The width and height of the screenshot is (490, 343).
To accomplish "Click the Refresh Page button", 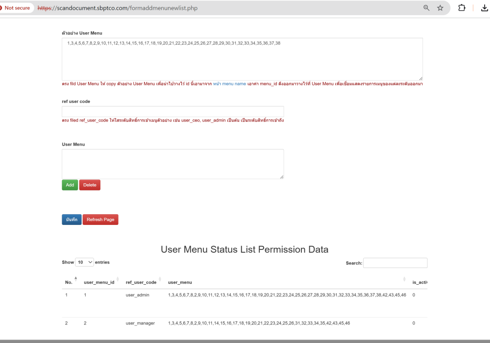I will coord(100,220).
